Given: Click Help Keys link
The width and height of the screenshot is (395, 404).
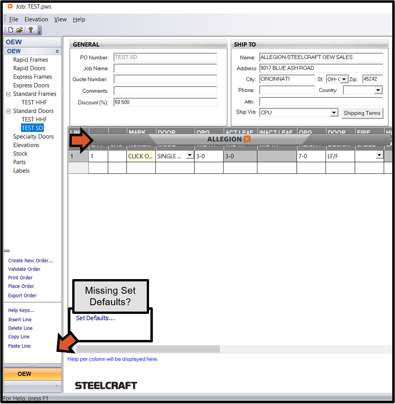Looking at the screenshot, I should pos(21,310).
